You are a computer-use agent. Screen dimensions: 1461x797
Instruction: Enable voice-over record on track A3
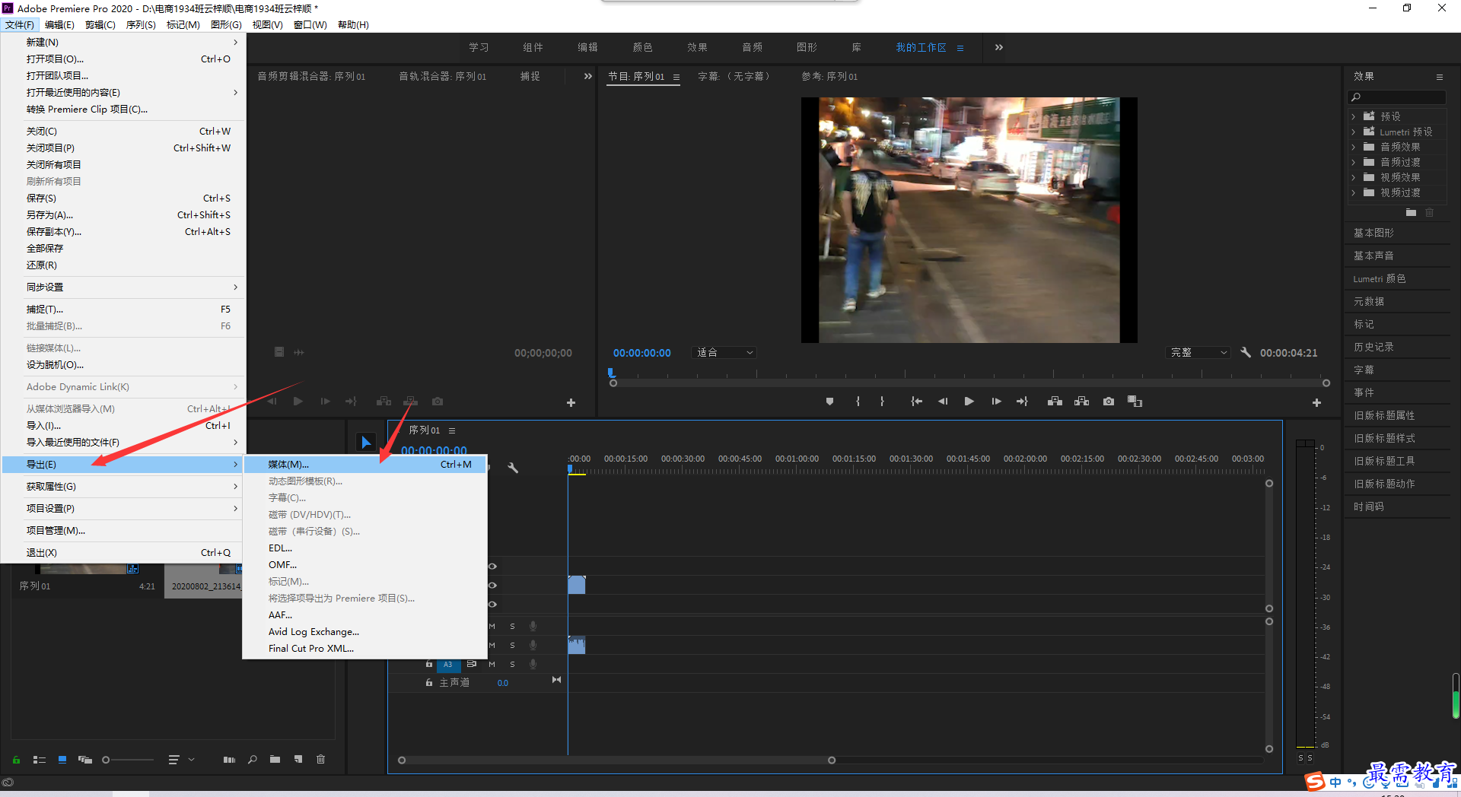point(533,664)
